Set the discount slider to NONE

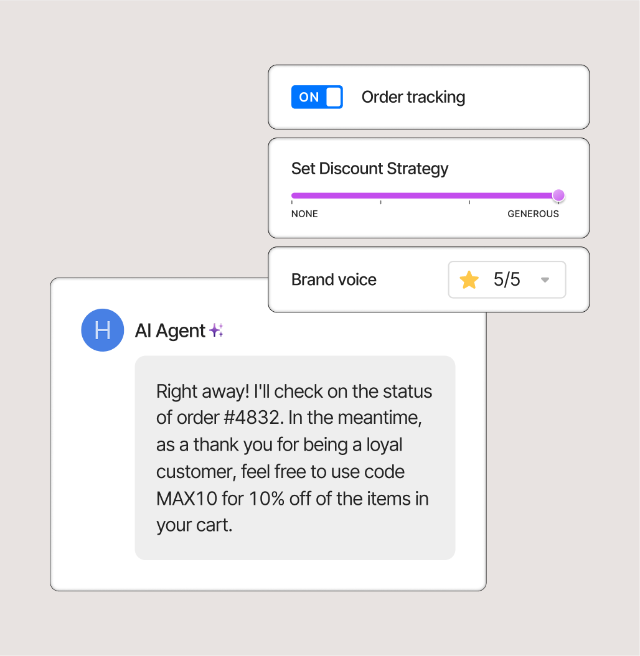point(293,195)
